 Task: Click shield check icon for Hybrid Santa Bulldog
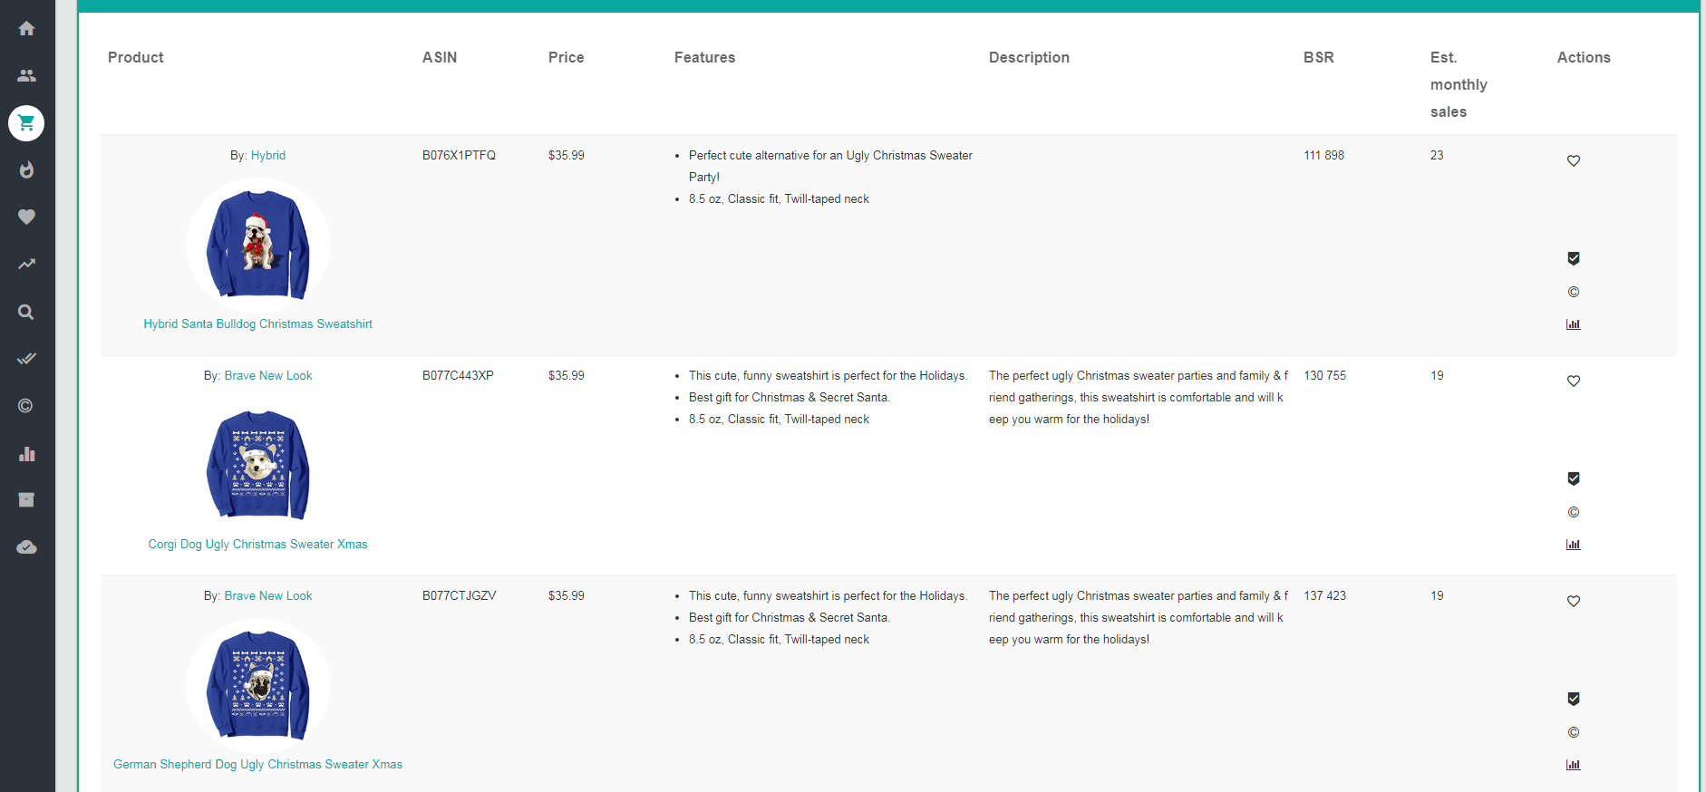[1574, 258]
